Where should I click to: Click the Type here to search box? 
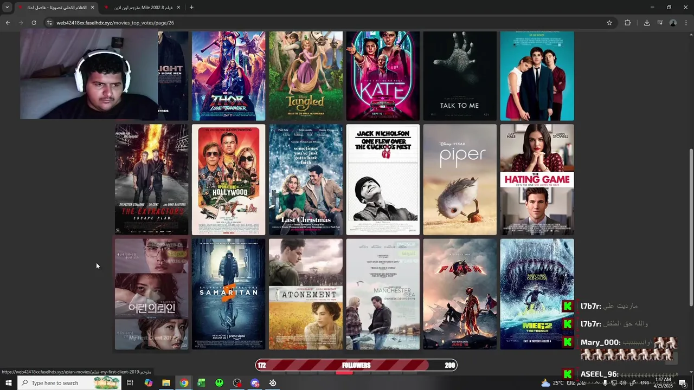pos(69,383)
